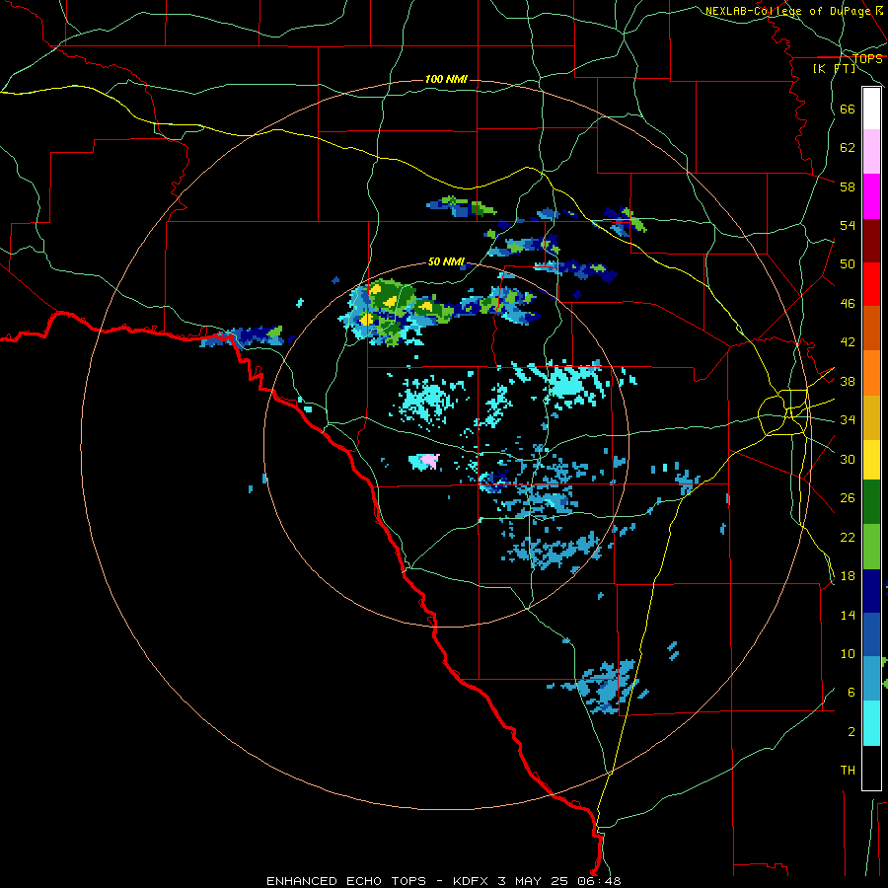The image size is (888, 888).
Task: Click the legend value 6
Action: point(851,693)
